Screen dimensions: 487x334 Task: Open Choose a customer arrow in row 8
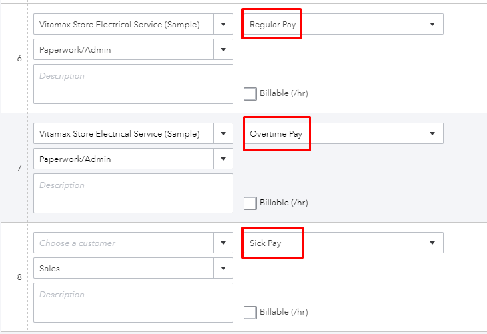click(x=223, y=243)
